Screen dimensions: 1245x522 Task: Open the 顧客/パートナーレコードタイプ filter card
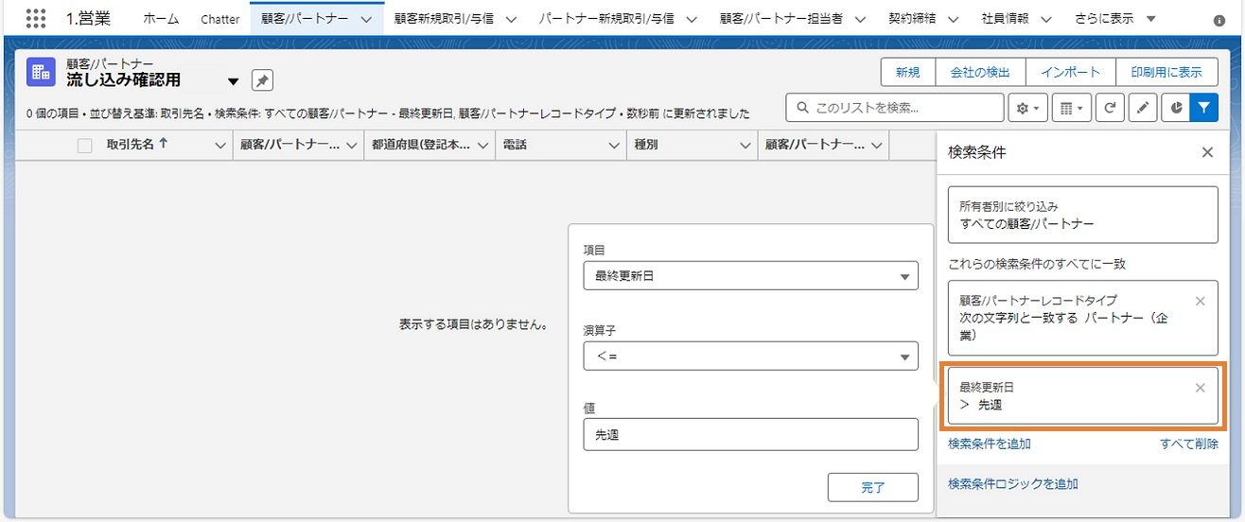(x=1083, y=318)
